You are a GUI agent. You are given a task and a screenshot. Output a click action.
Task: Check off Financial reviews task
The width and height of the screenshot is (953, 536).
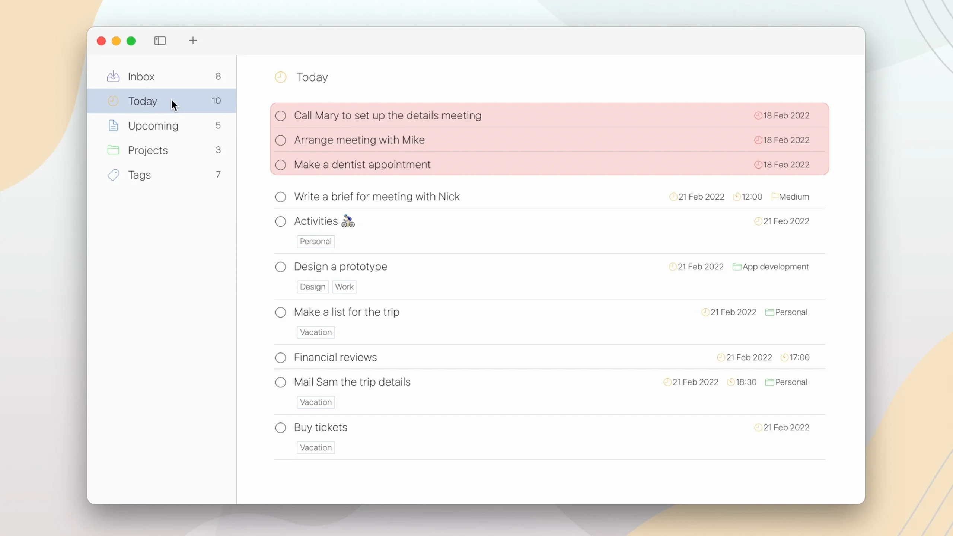(x=281, y=358)
